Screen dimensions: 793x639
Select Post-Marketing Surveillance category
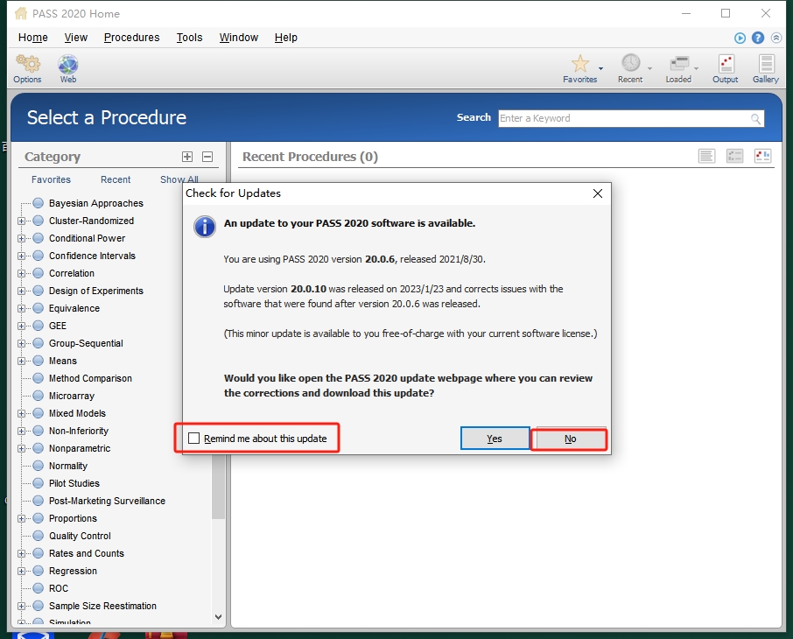[107, 501]
